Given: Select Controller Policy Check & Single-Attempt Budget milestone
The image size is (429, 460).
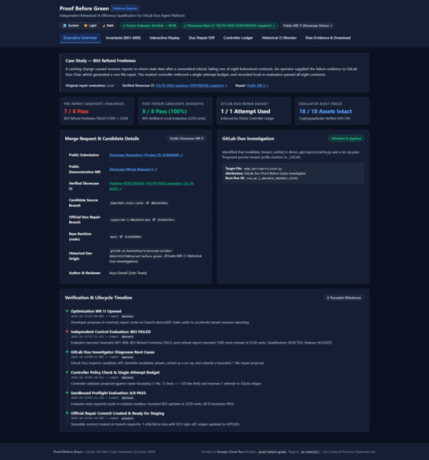Looking at the screenshot, I should (x=115, y=372).
